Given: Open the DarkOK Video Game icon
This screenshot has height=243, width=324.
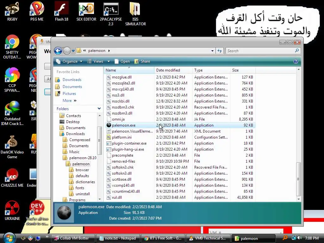Looking at the screenshot, I should pyautogui.click(x=12, y=146).
